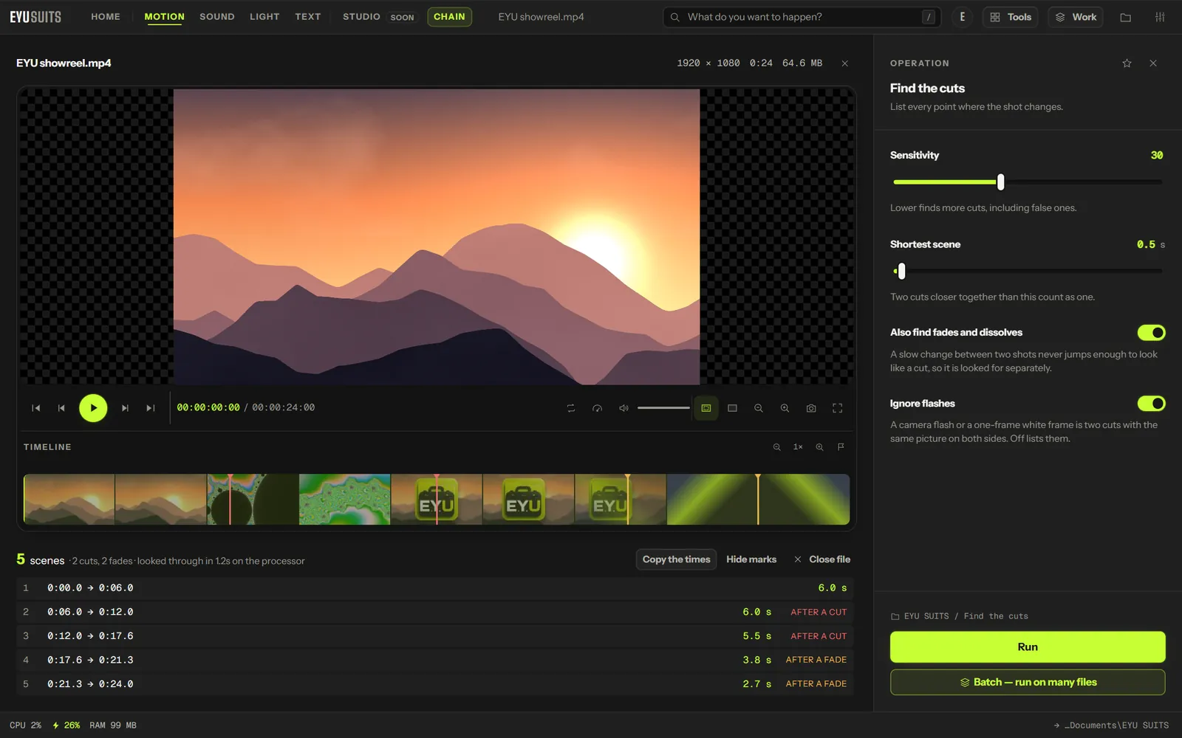Select the TEXT tab

coord(308,16)
